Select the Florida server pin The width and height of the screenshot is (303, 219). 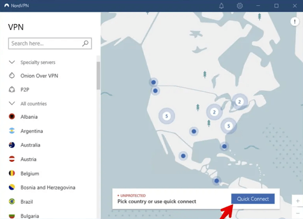click(224, 146)
